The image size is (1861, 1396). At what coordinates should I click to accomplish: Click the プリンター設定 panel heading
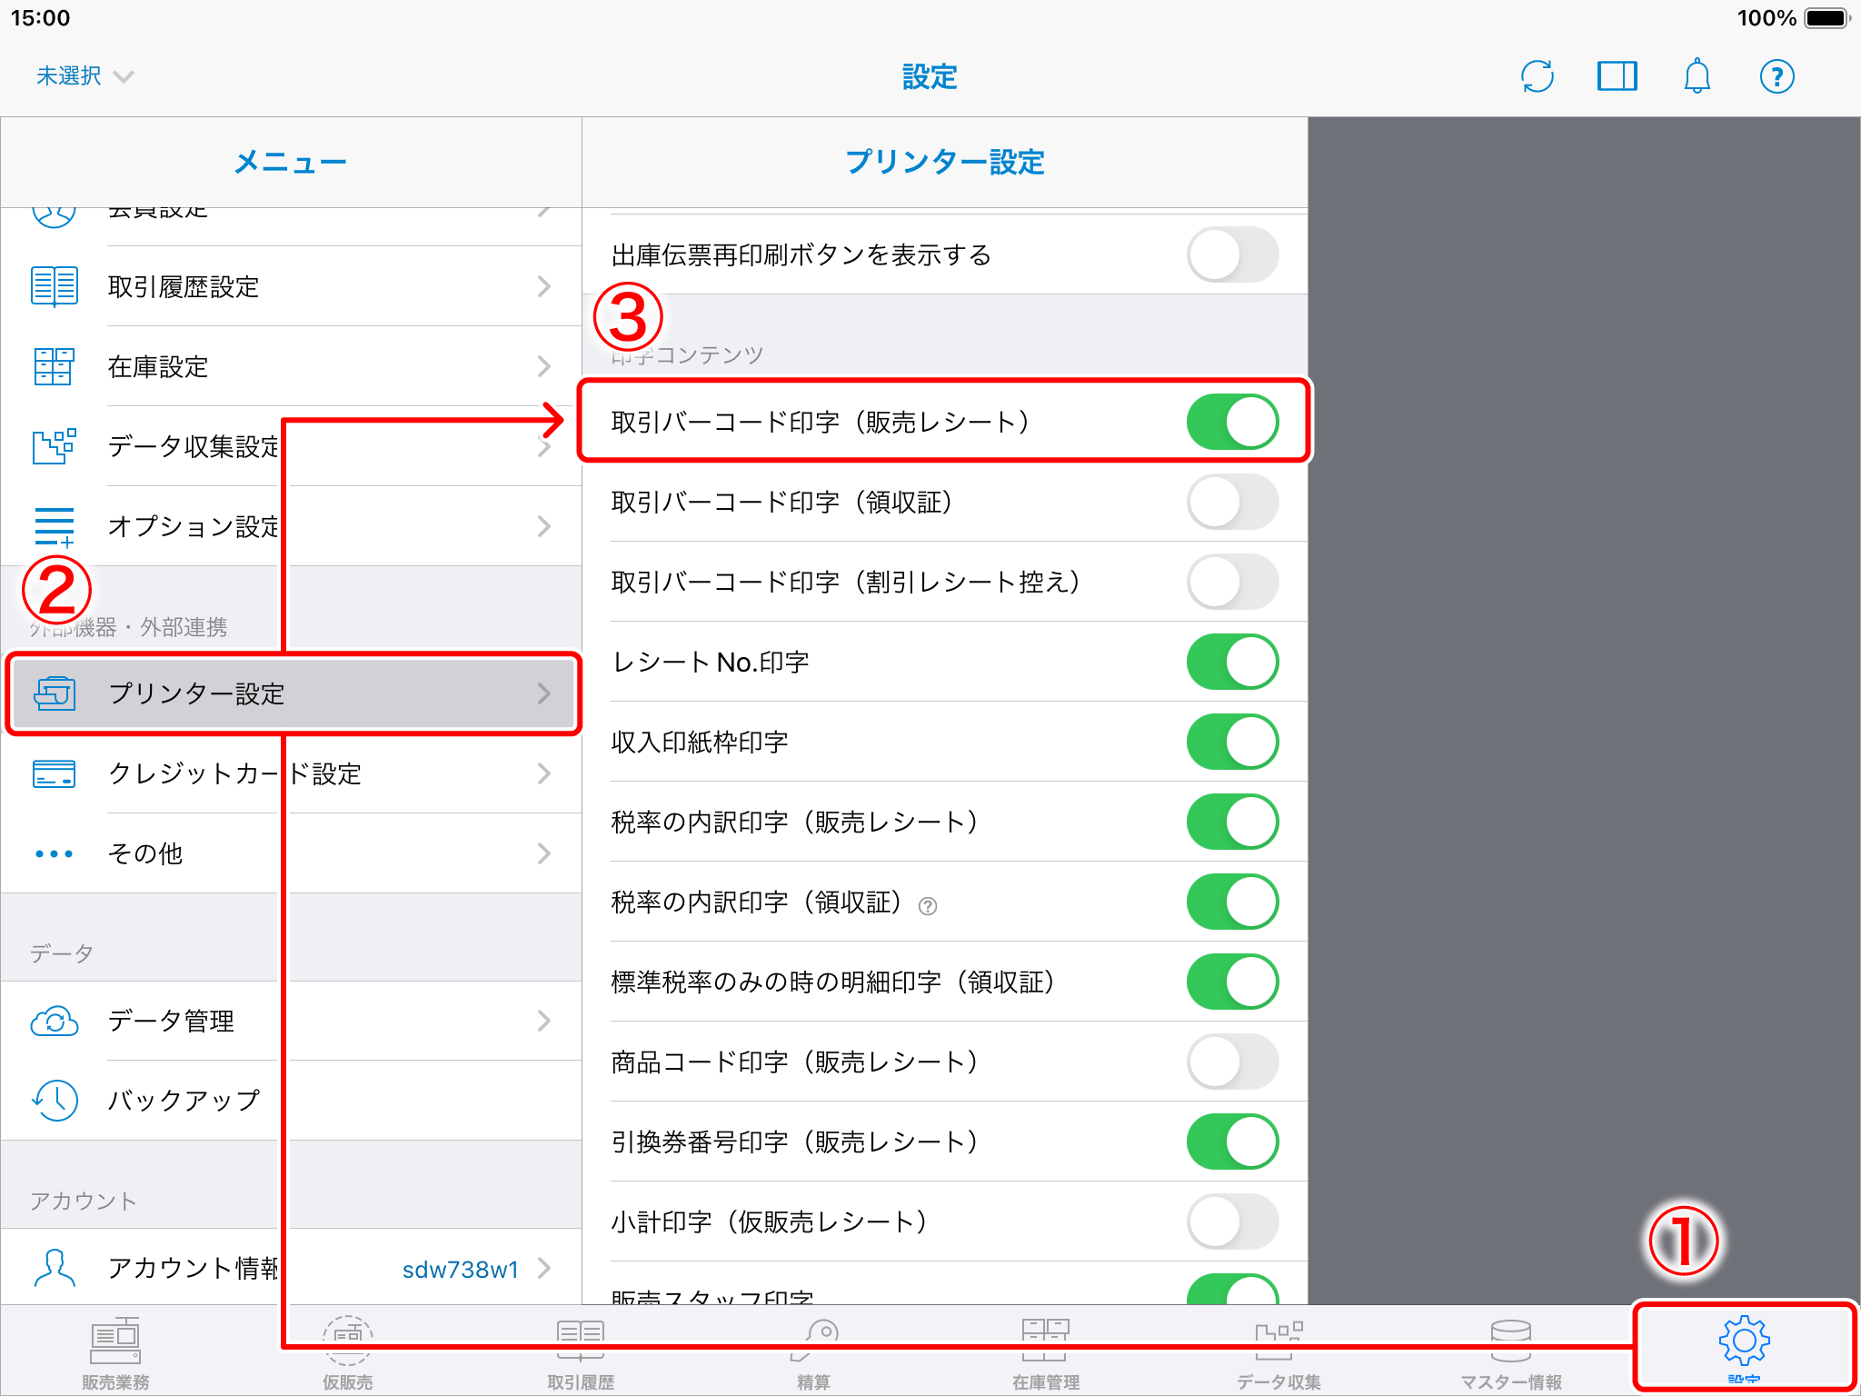pyautogui.click(x=945, y=162)
